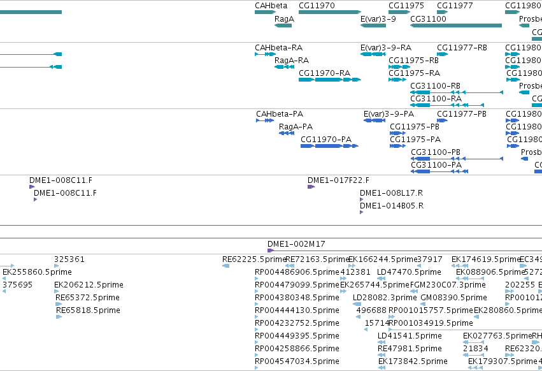Click transcript CG11975-RB label
Screen dimensions: 542x371
[x=413, y=61]
